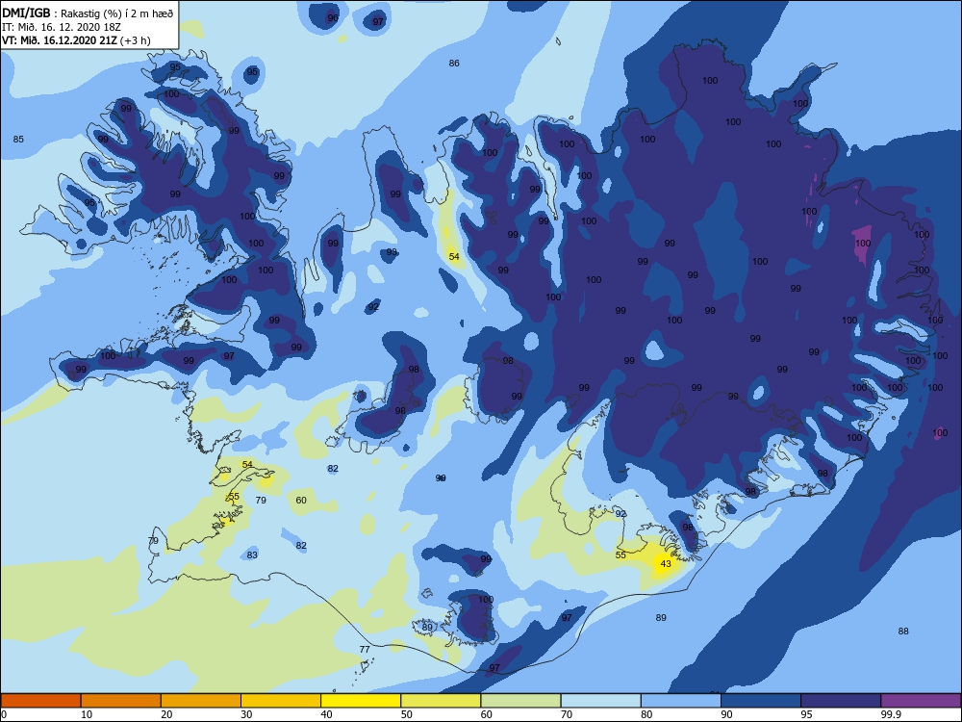
Task: Select the legend tick label '70'
Action: tap(567, 714)
